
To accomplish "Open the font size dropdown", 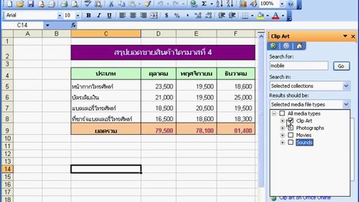I will [78, 16].
